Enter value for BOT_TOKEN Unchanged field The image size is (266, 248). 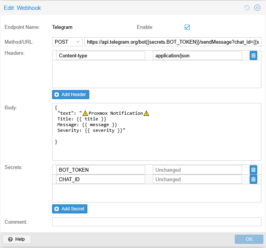[197, 170]
